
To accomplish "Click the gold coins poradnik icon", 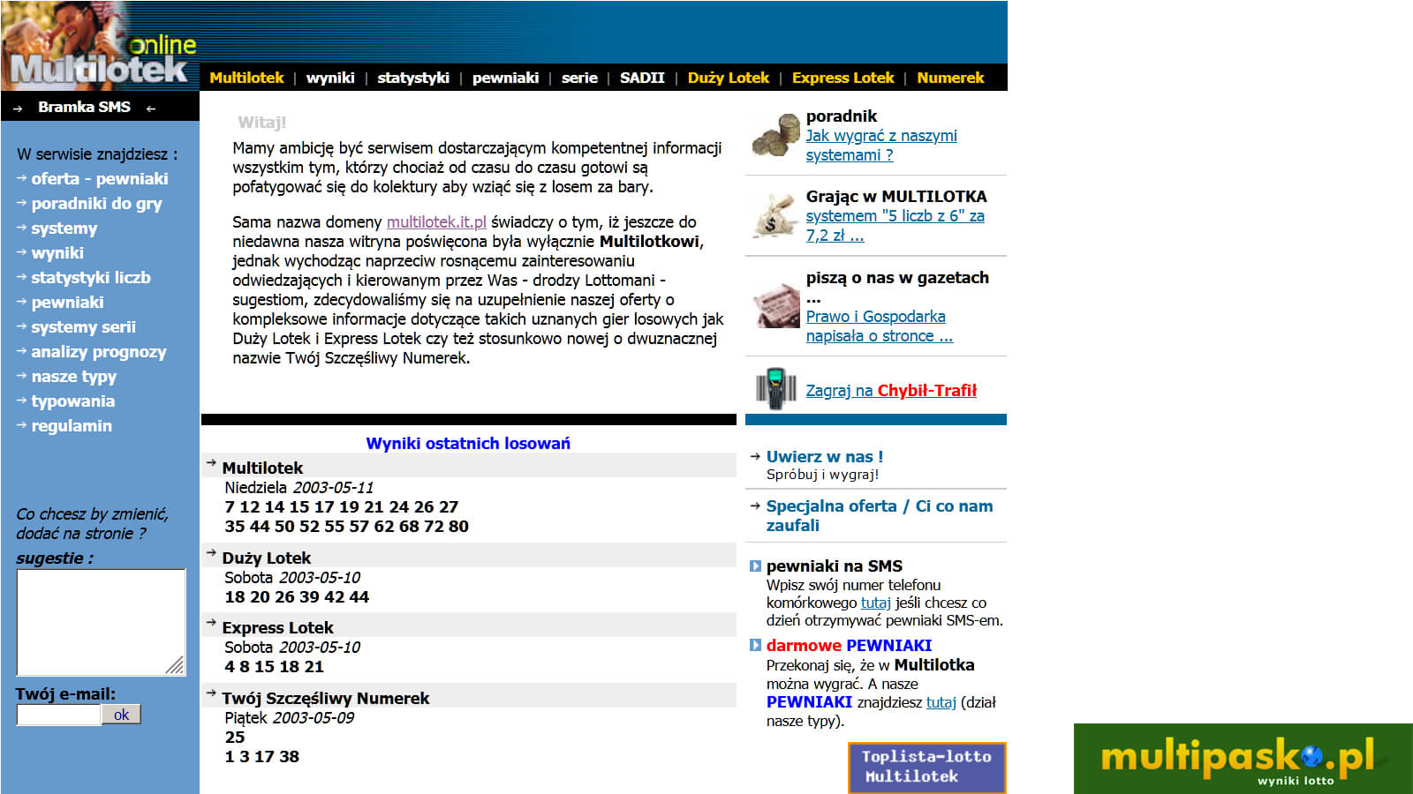I will point(775,136).
